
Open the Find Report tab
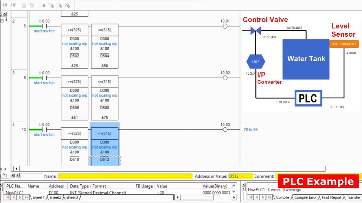pyautogui.click(x=331, y=197)
